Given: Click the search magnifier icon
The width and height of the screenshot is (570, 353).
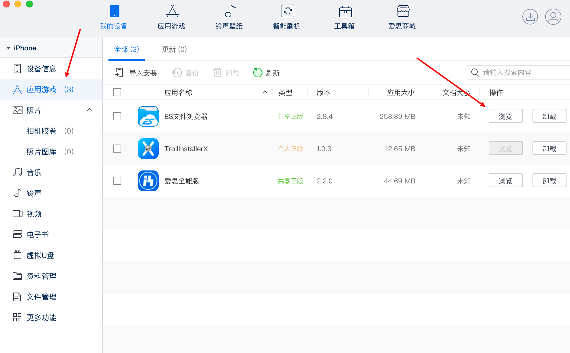Looking at the screenshot, I should 475,72.
